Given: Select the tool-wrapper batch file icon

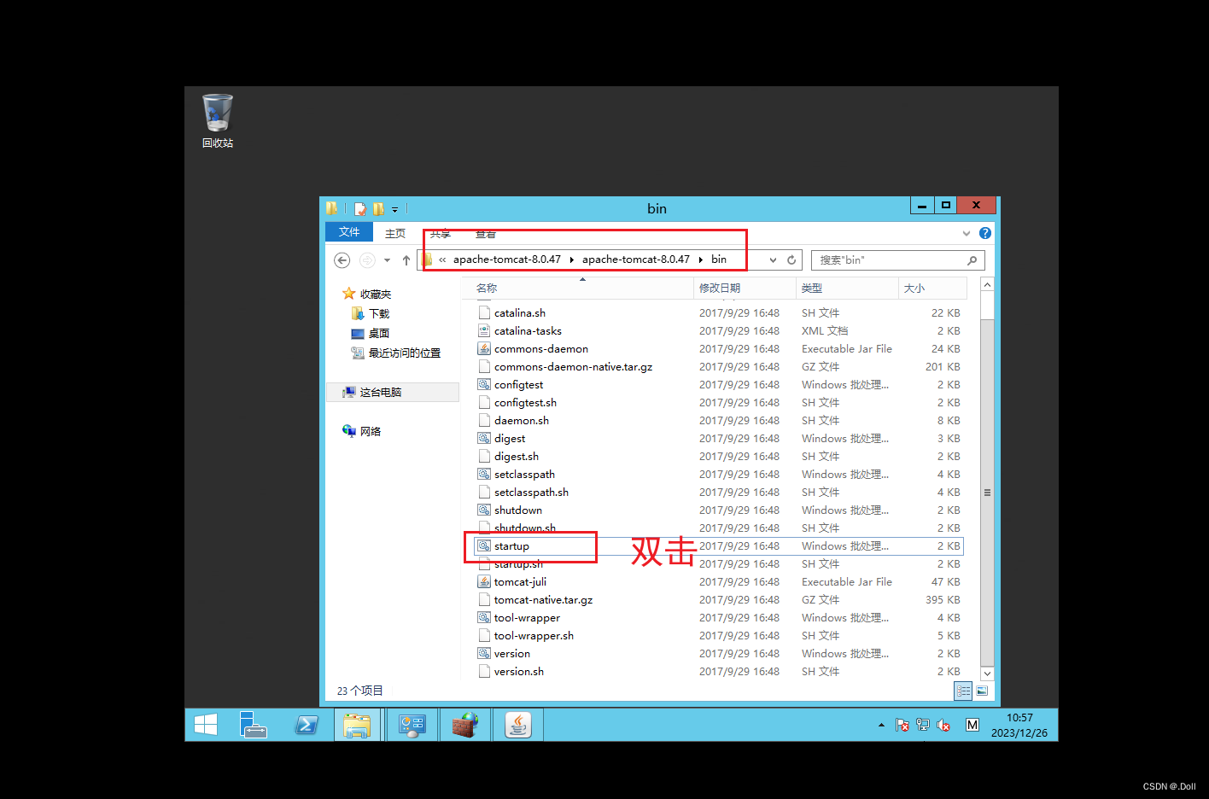Looking at the screenshot, I should 484,617.
